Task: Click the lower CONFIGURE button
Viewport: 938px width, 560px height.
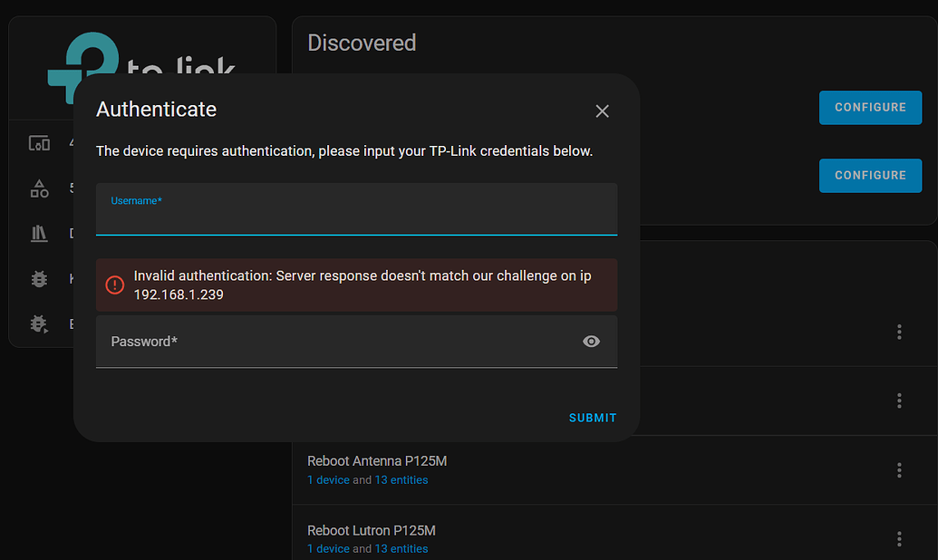Action: [870, 175]
